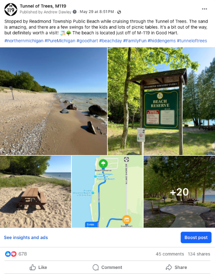Click the M119 page profile logo

pos(10,9)
